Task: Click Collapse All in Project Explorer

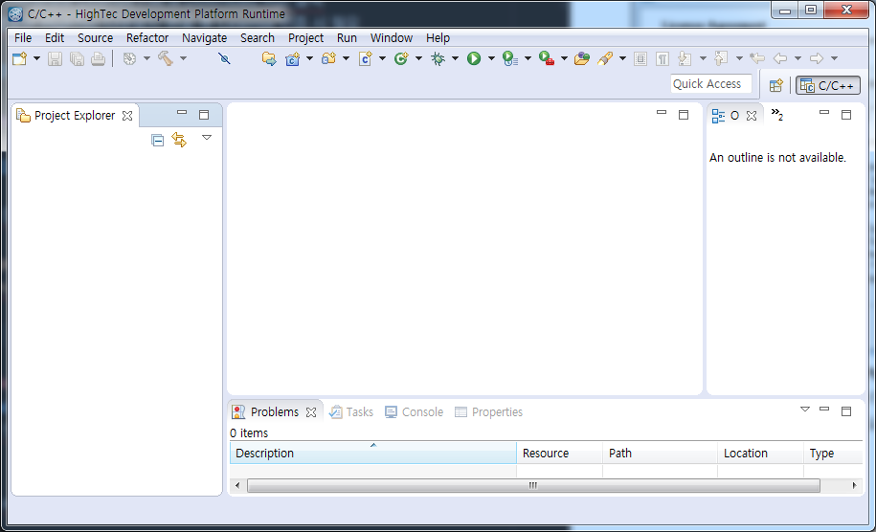Action: [158, 140]
